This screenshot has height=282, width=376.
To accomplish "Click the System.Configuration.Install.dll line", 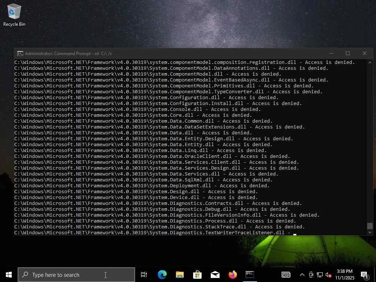I will [x=158, y=103].
